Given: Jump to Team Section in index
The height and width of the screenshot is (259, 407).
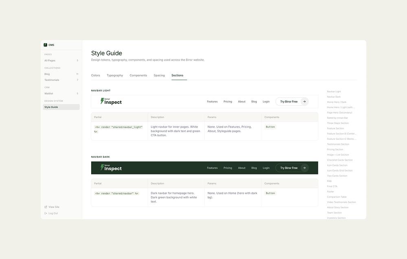Looking at the screenshot, I should pos(334,213).
